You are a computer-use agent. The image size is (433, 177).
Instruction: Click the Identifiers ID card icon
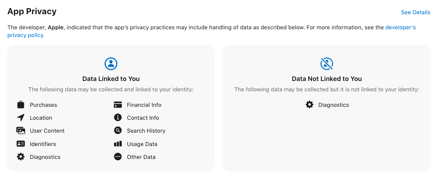tap(20, 144)
